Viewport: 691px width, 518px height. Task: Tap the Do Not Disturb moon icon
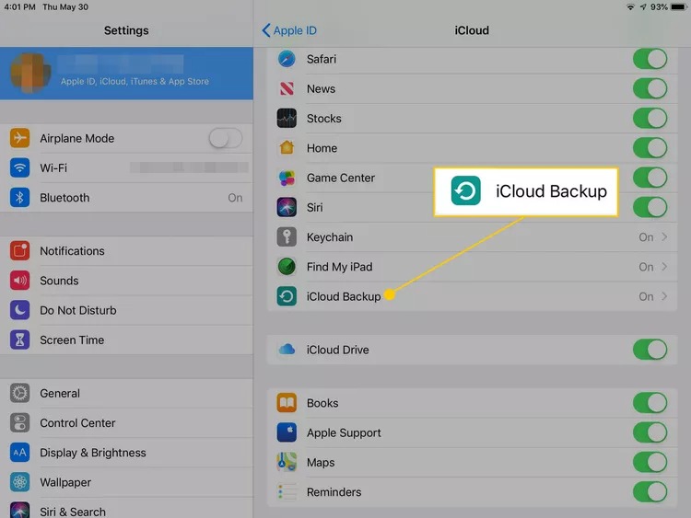click(x=20, y=310)
